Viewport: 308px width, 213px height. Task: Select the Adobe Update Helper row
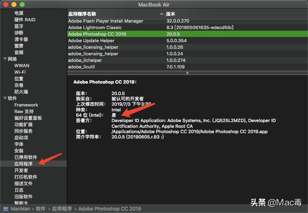(x=187, y=41)
